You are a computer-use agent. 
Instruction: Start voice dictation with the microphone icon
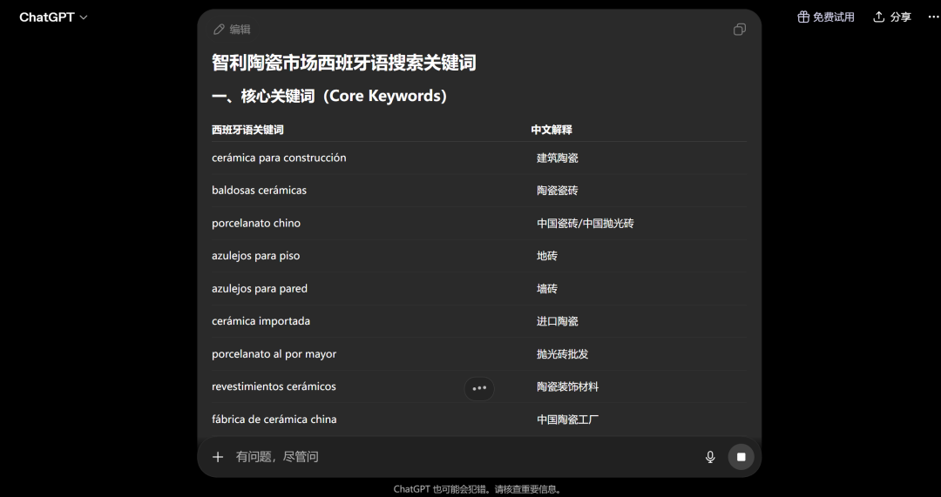(x=710, y=458)
